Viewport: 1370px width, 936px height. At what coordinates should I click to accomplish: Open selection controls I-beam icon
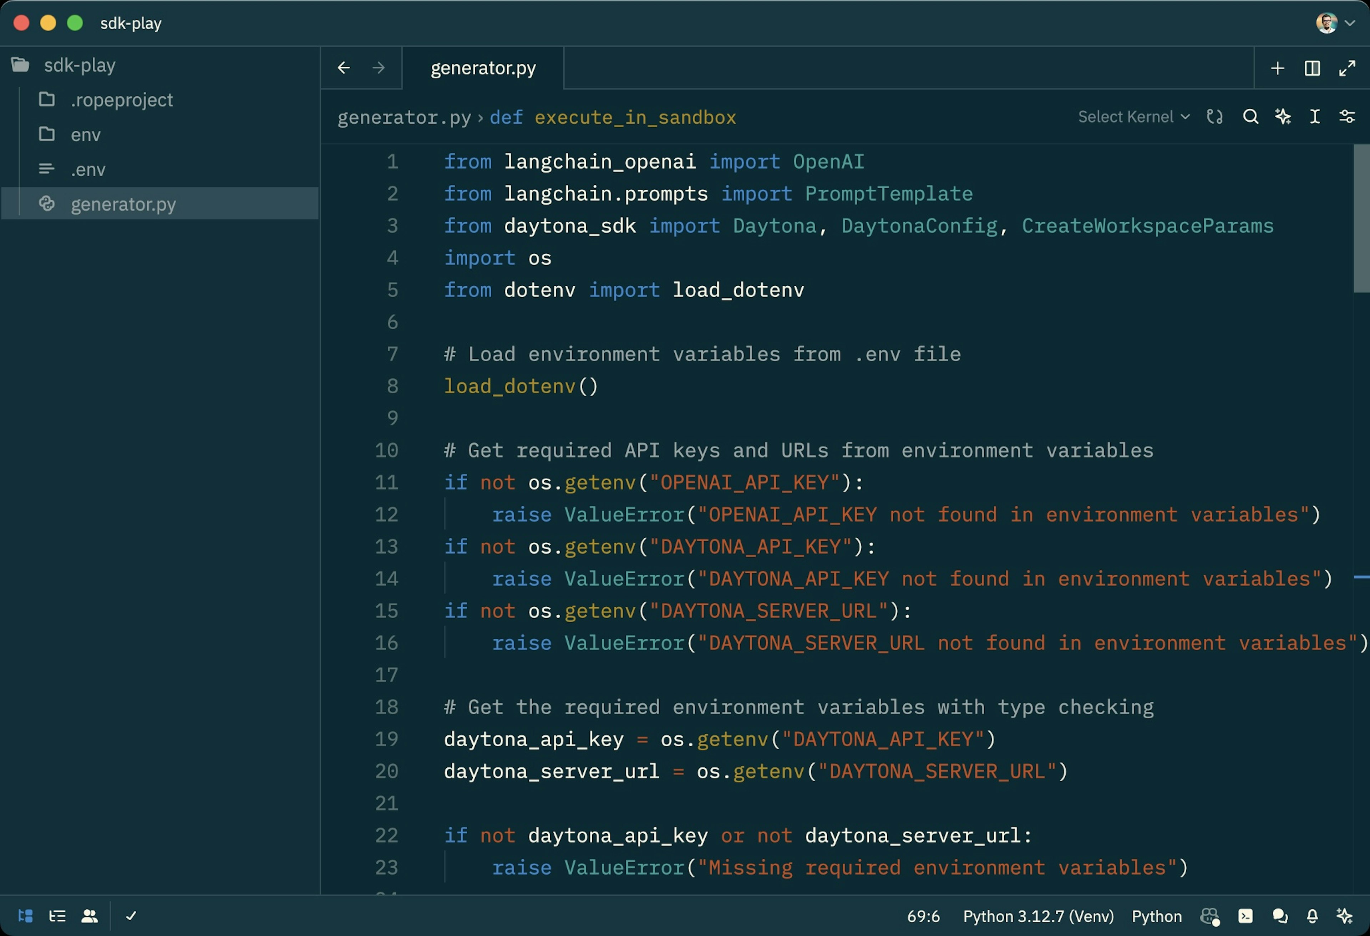point(1315,117)
